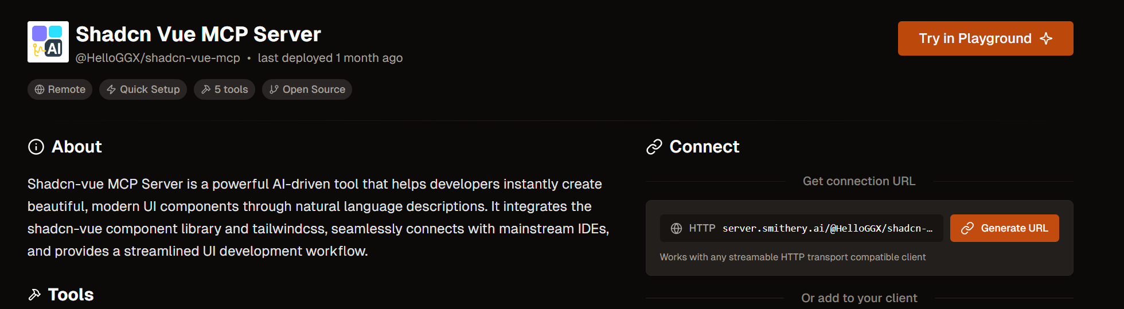This screenshot has height=309, width=1124.
Task: Click the About heading
Action: pyautogui.click(x=77, y=147)
